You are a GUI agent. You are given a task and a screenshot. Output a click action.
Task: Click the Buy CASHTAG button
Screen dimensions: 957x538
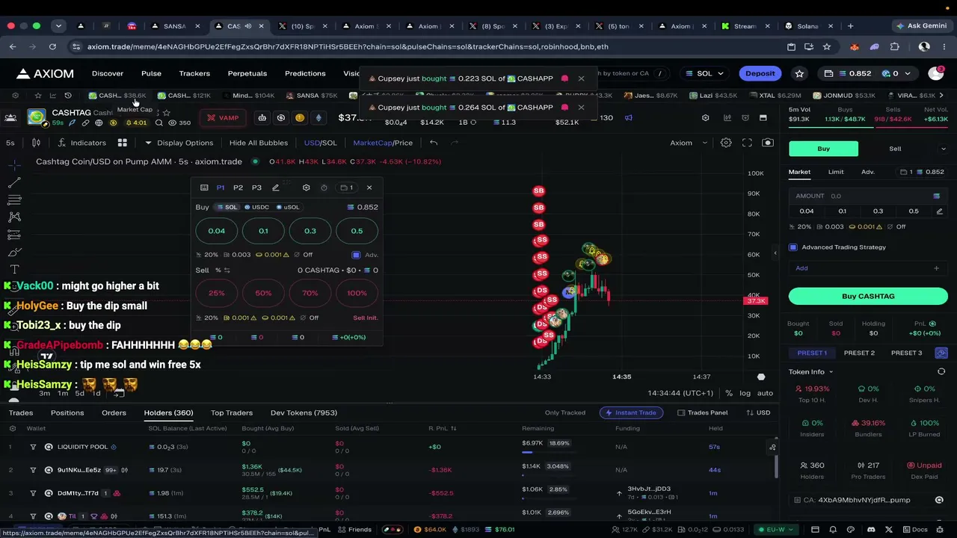pos(868,296)
